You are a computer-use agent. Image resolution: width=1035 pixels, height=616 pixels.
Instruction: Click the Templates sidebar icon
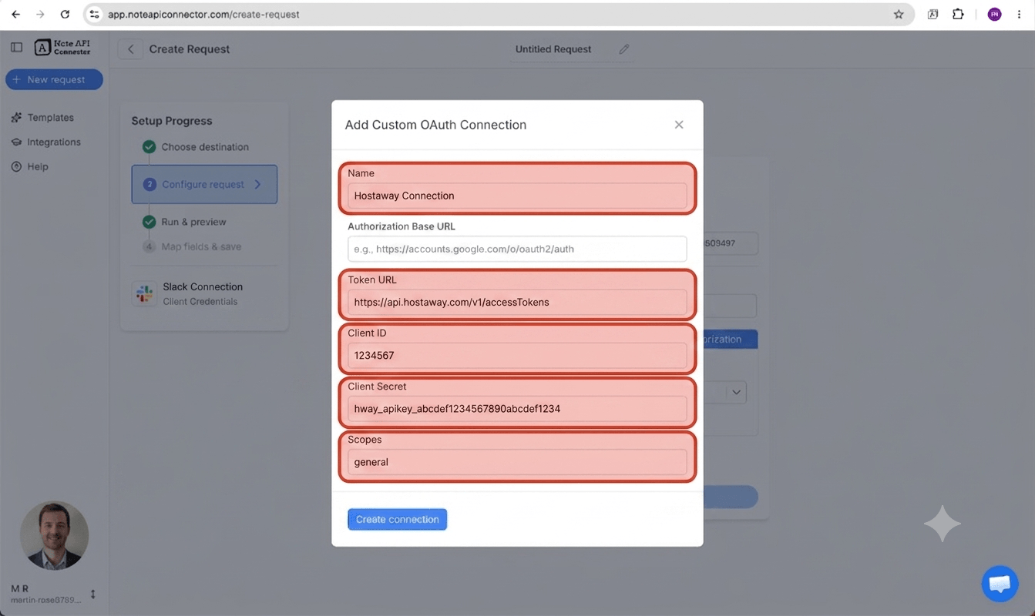point(16,118)
